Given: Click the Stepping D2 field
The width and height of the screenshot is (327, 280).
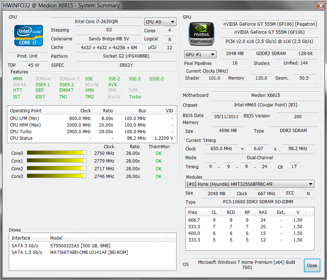Looking at the screenshot, I should coord(109,30).
